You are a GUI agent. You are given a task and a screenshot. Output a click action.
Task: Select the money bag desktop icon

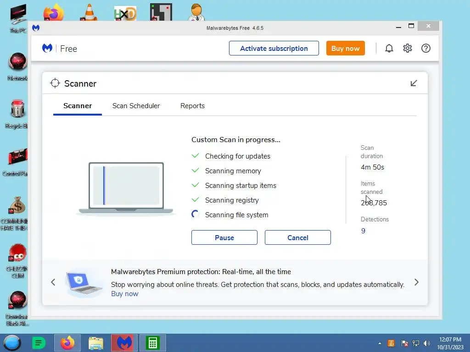pyautogui.click(x=16, y=214)
